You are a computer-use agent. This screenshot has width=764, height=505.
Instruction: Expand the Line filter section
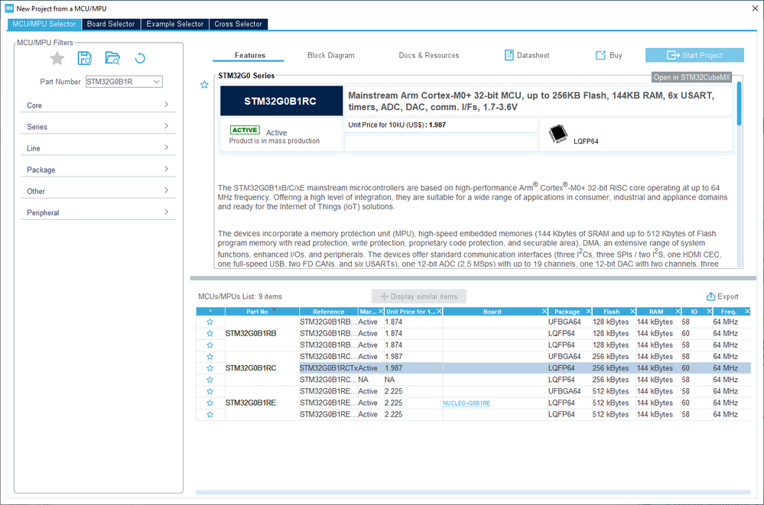(99, 148)
